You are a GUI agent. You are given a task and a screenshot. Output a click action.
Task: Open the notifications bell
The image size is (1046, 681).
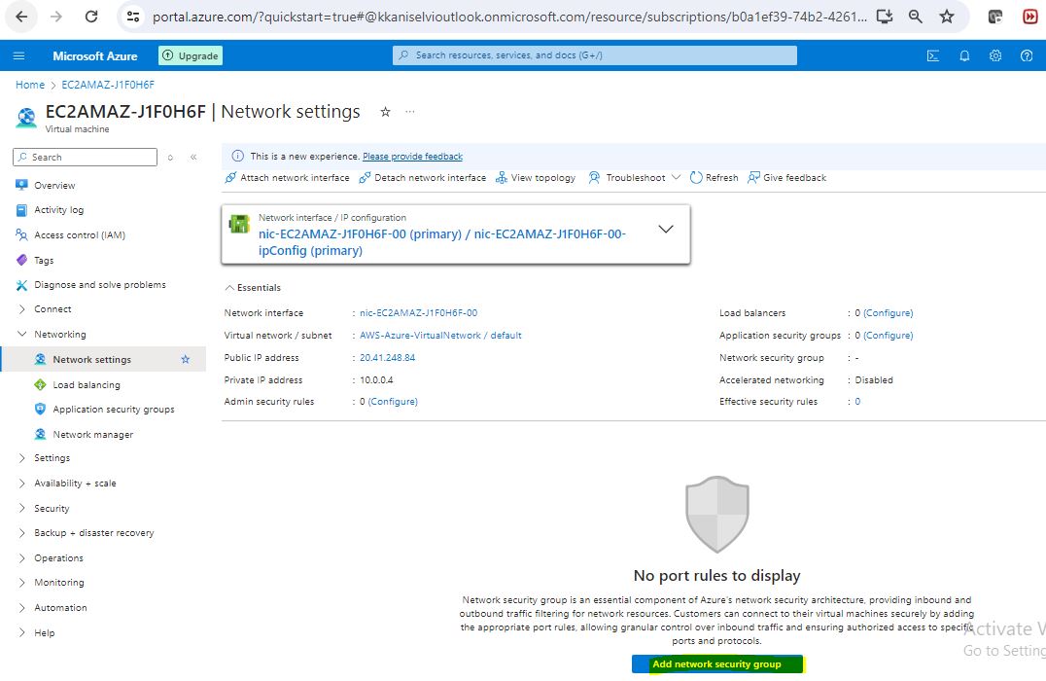click(964, 55)
